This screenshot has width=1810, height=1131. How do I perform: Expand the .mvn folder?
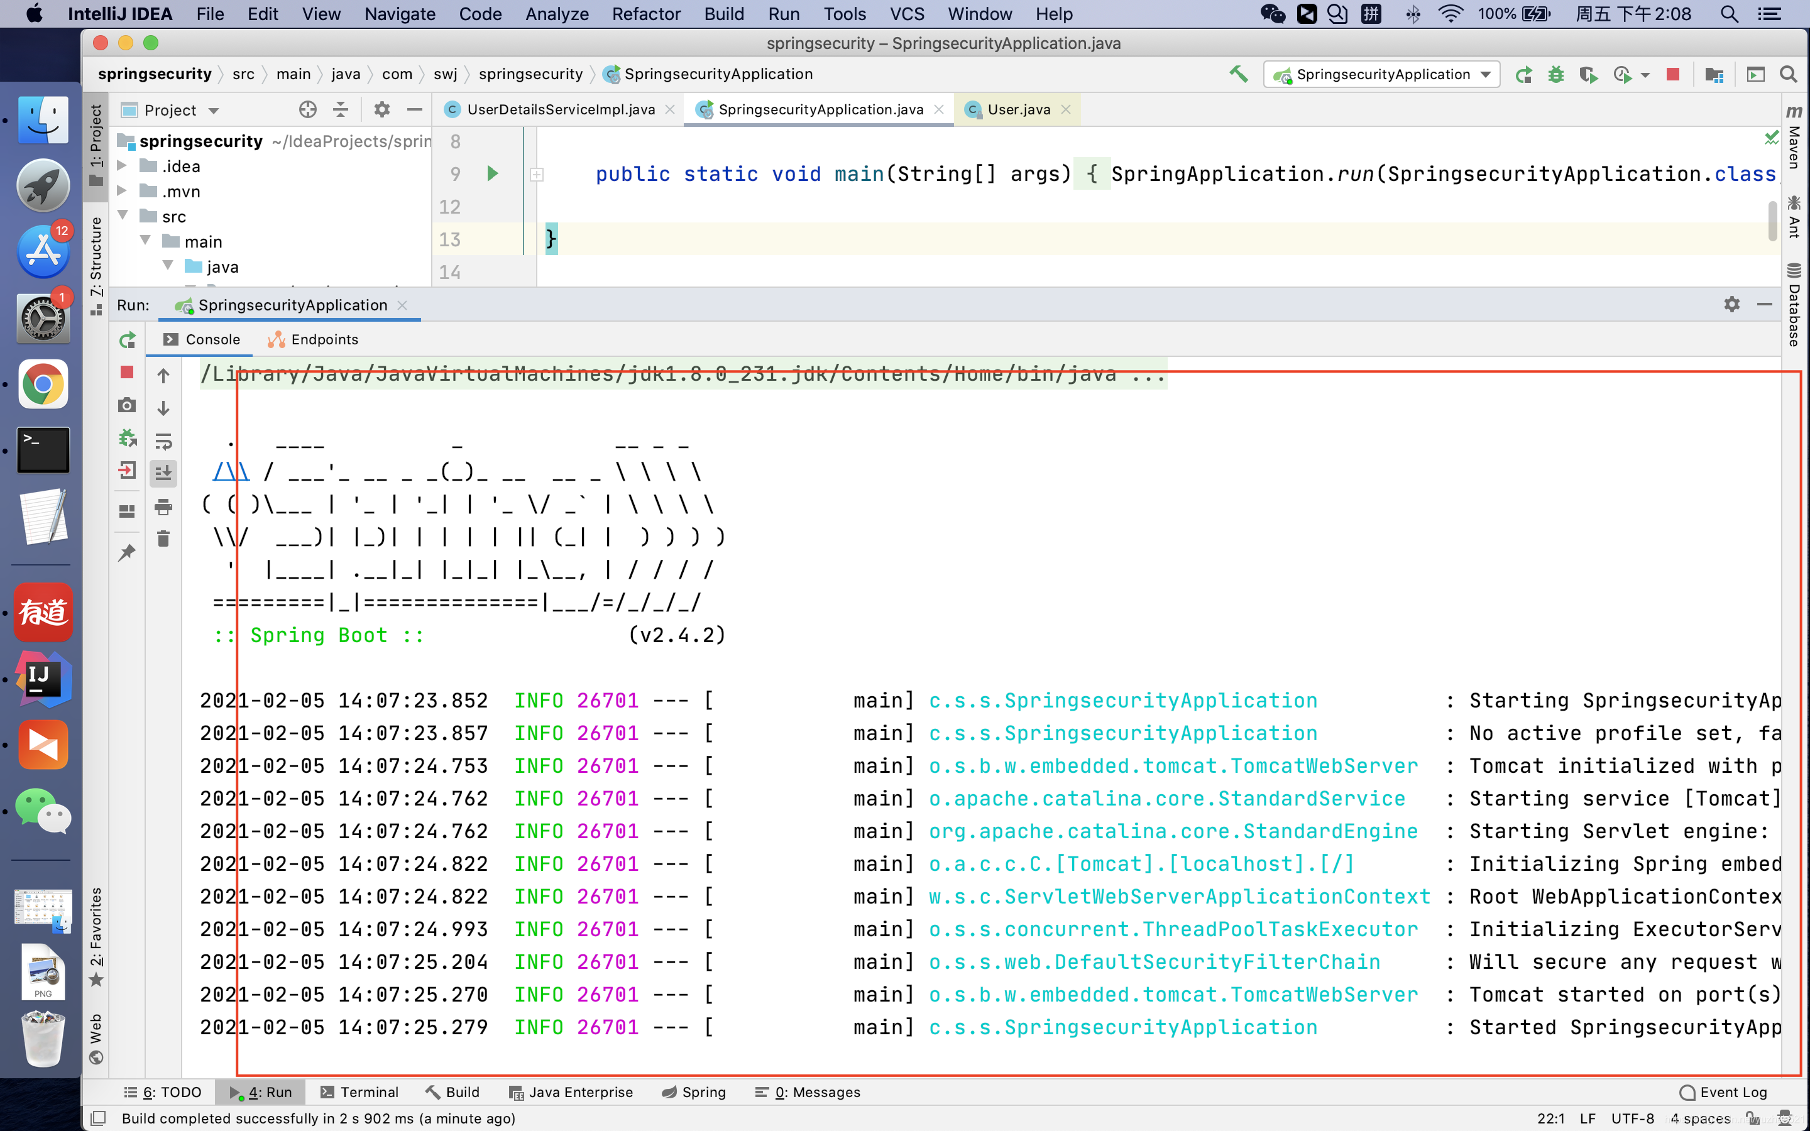click(122, 192)
